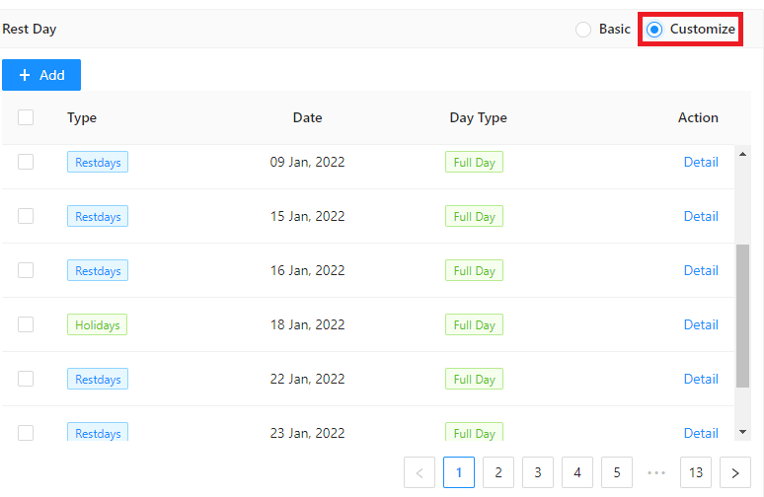Screen dimensions: 764x497
Task: View Detail of 22 Jan, 2022 entry
Action: (x=701, y=379)
